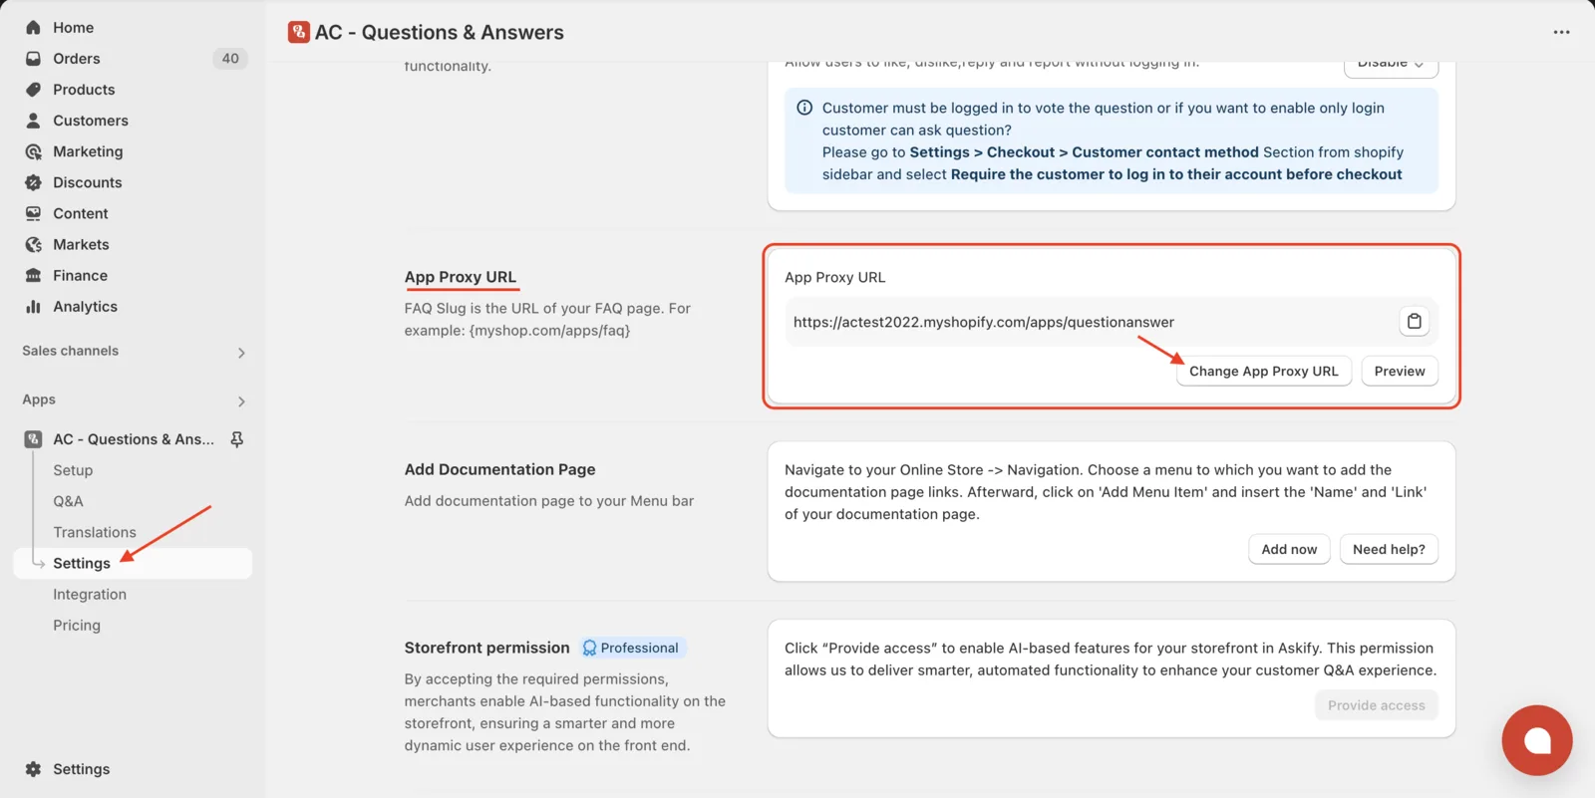
Task: Click the Change App Proxy URL button
Action: (x=1263, y=371)
